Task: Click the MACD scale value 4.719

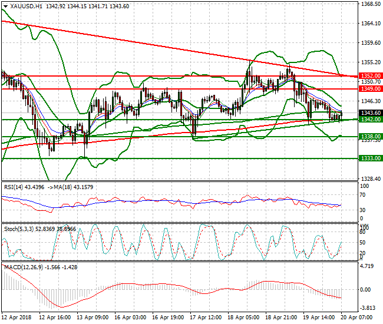Action: click(x=367, y=266)
